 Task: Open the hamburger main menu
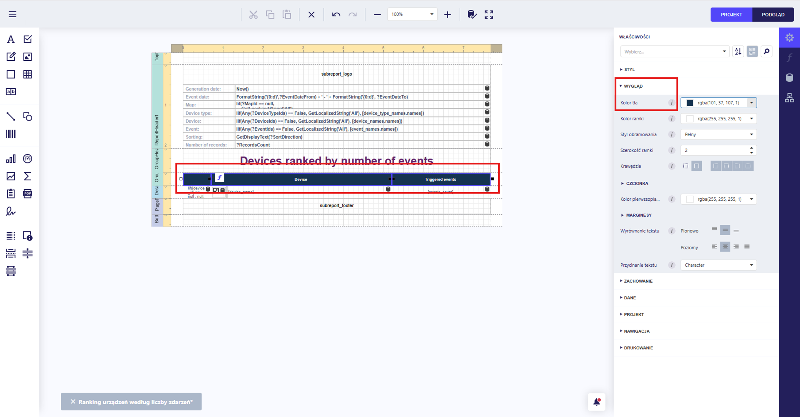pos(12,14)
